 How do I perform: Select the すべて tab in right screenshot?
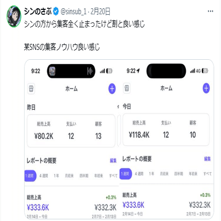(208, 174)
